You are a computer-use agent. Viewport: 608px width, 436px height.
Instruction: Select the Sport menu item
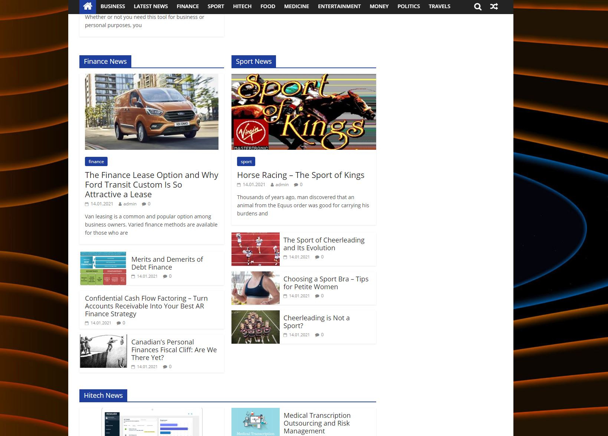[216, 6]
